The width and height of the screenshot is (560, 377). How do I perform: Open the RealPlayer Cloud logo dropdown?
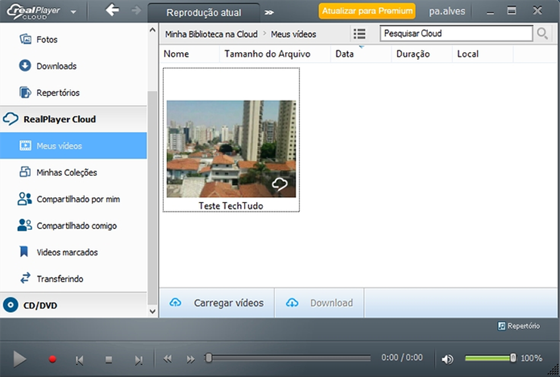click(73, 11)
